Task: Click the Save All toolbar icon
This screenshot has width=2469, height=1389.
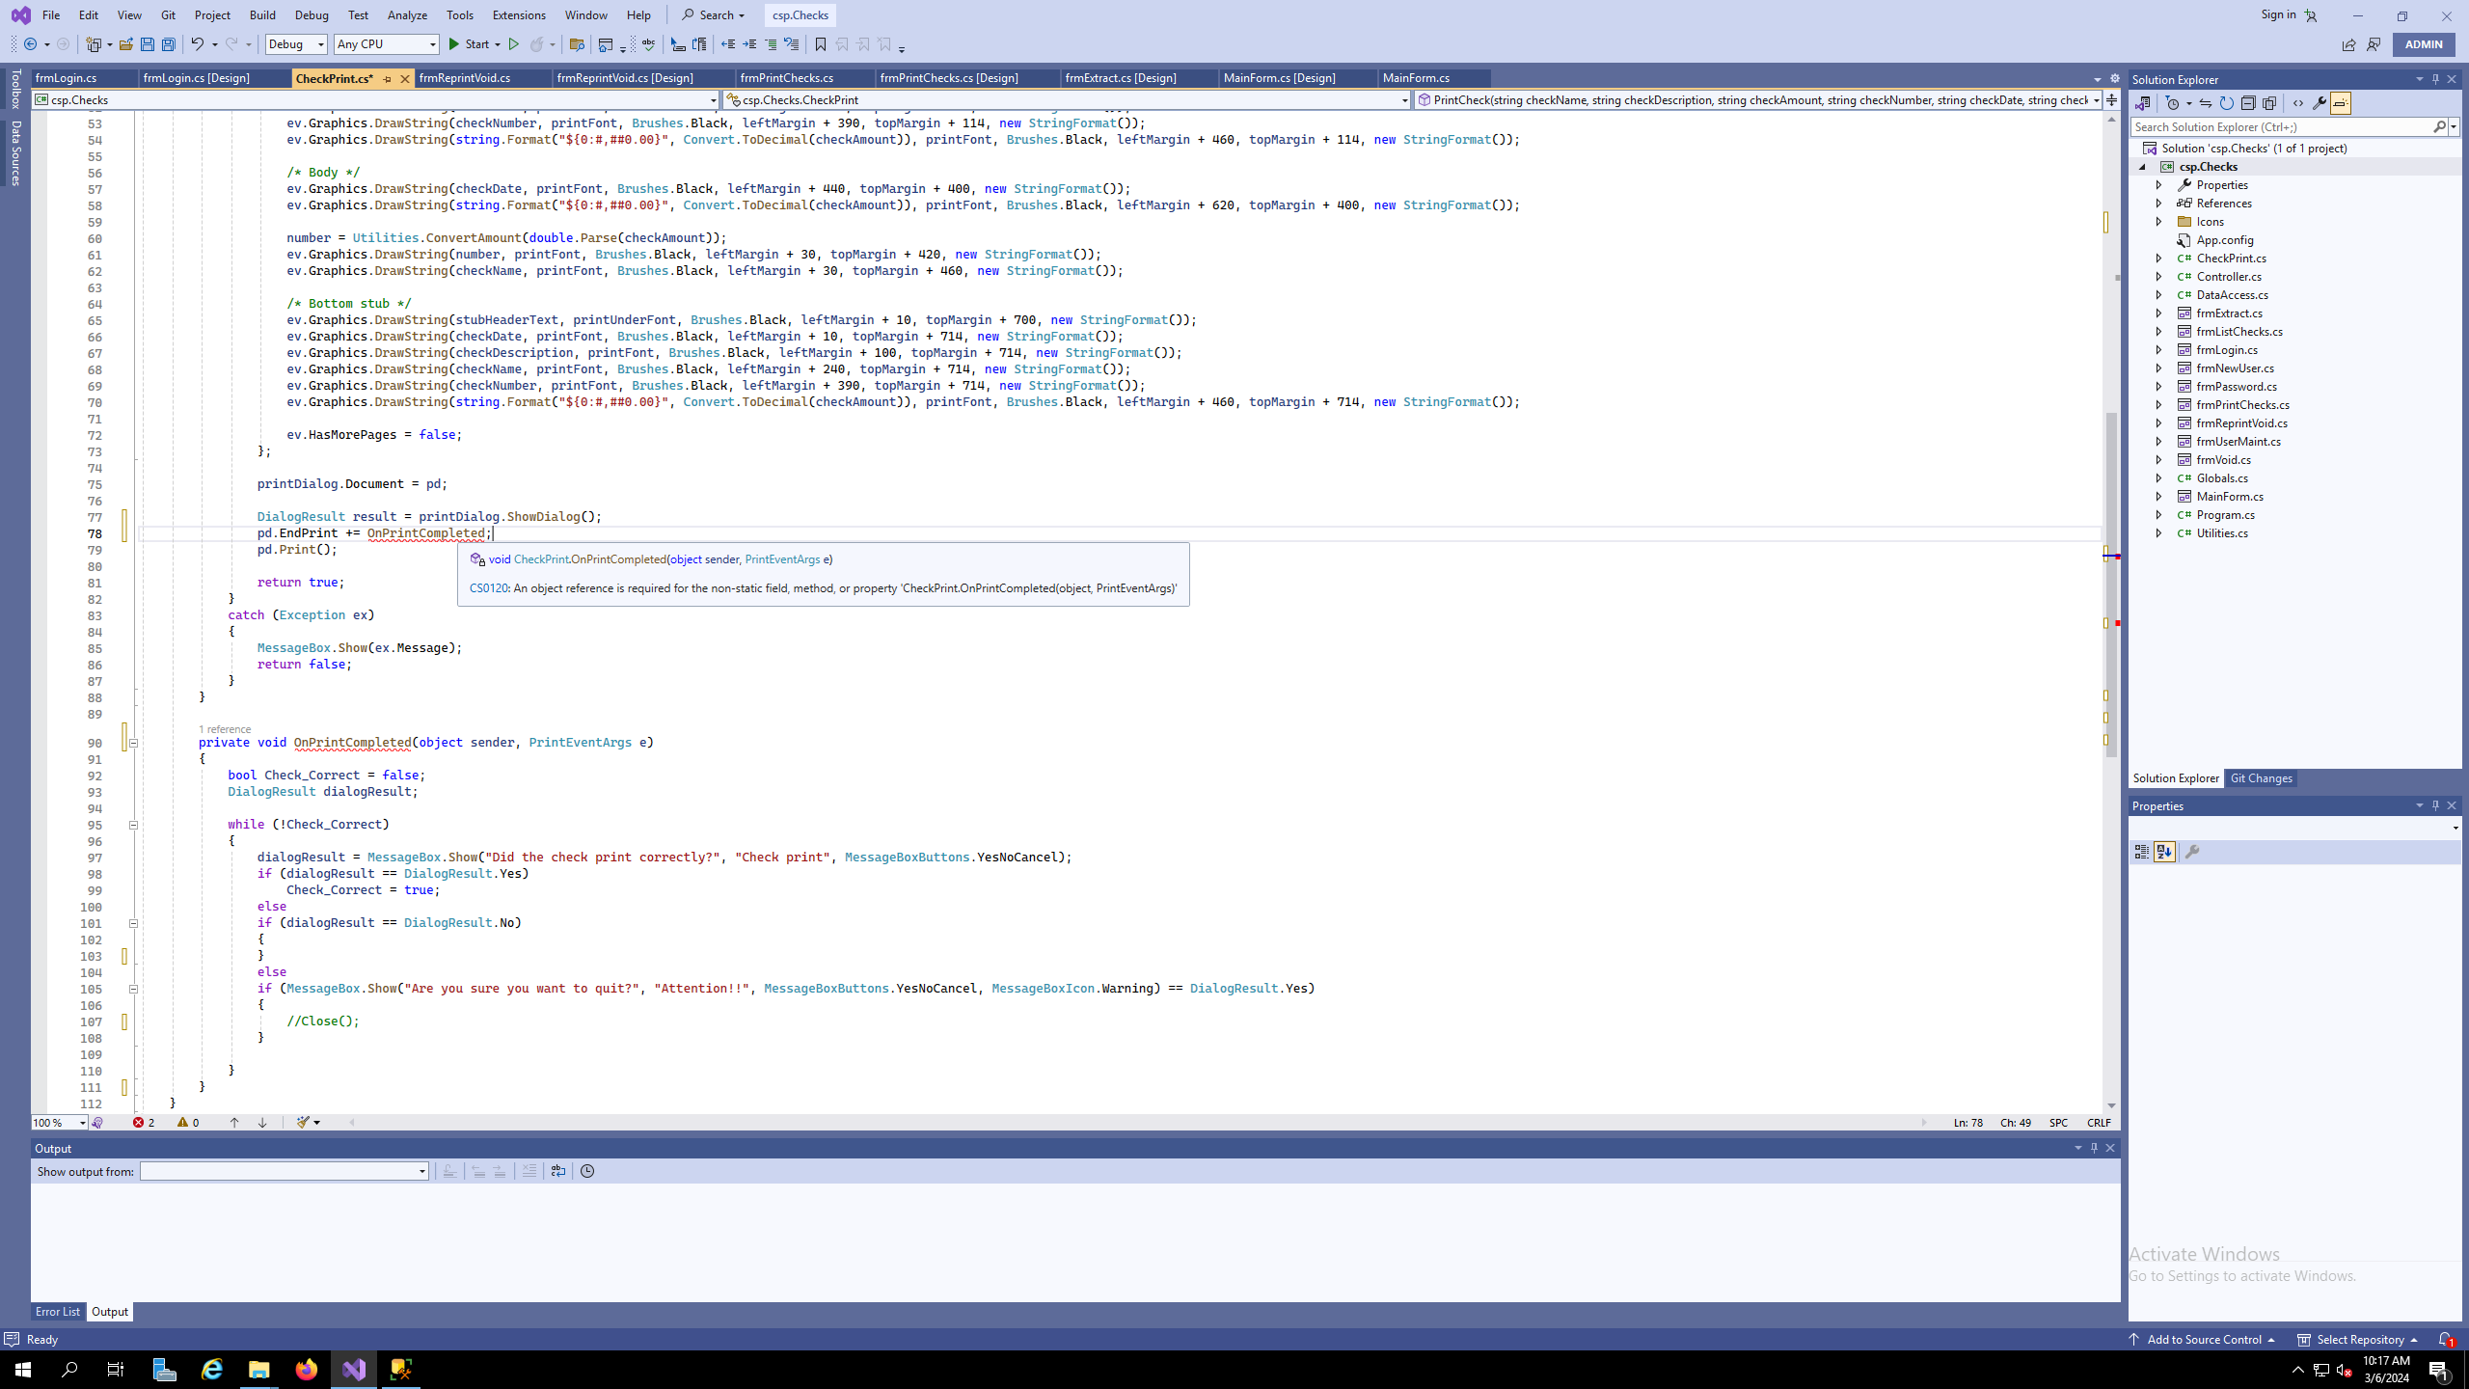Action: coord(169,44)
